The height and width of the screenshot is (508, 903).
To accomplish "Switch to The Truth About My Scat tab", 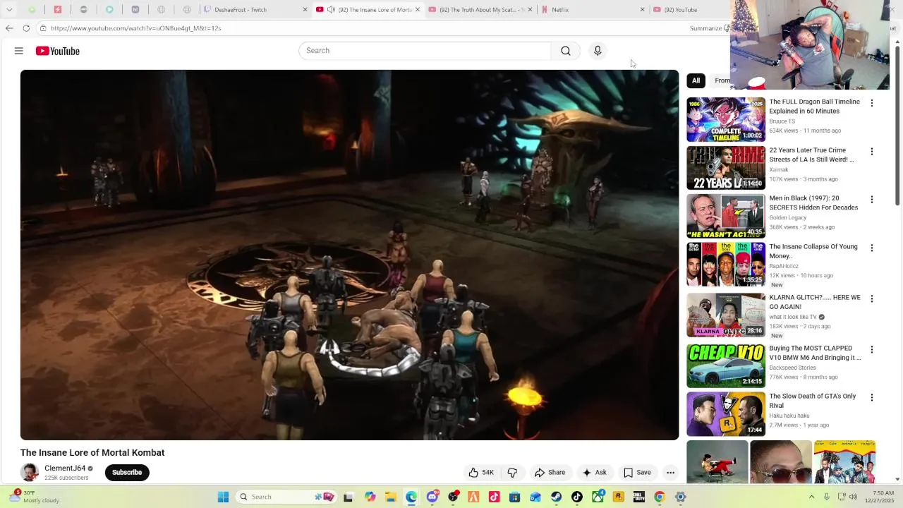I will (x=478, y=10).
